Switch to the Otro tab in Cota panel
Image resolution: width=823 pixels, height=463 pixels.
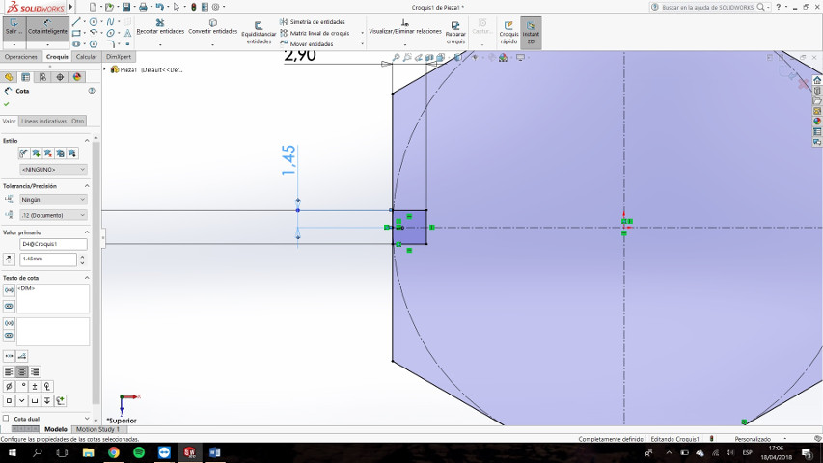tap(78, 122)
